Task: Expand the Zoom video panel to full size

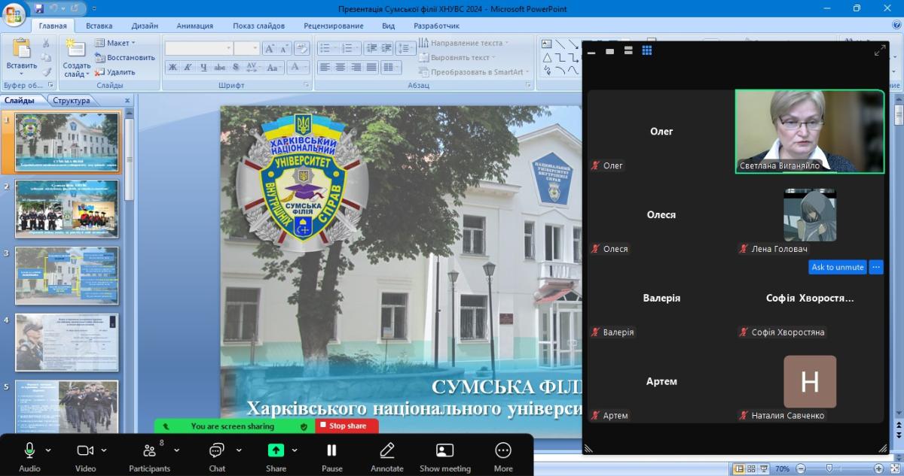Action: click(879, 50)
